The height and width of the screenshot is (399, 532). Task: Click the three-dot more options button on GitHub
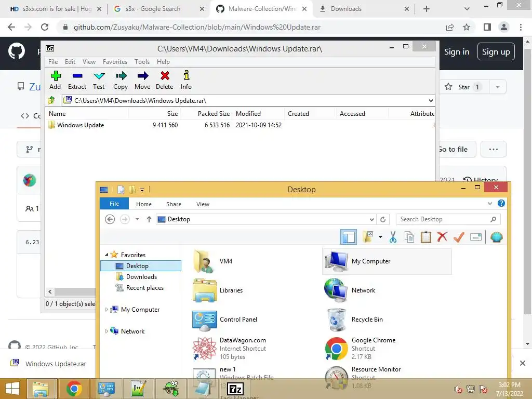tap(494, 149)
